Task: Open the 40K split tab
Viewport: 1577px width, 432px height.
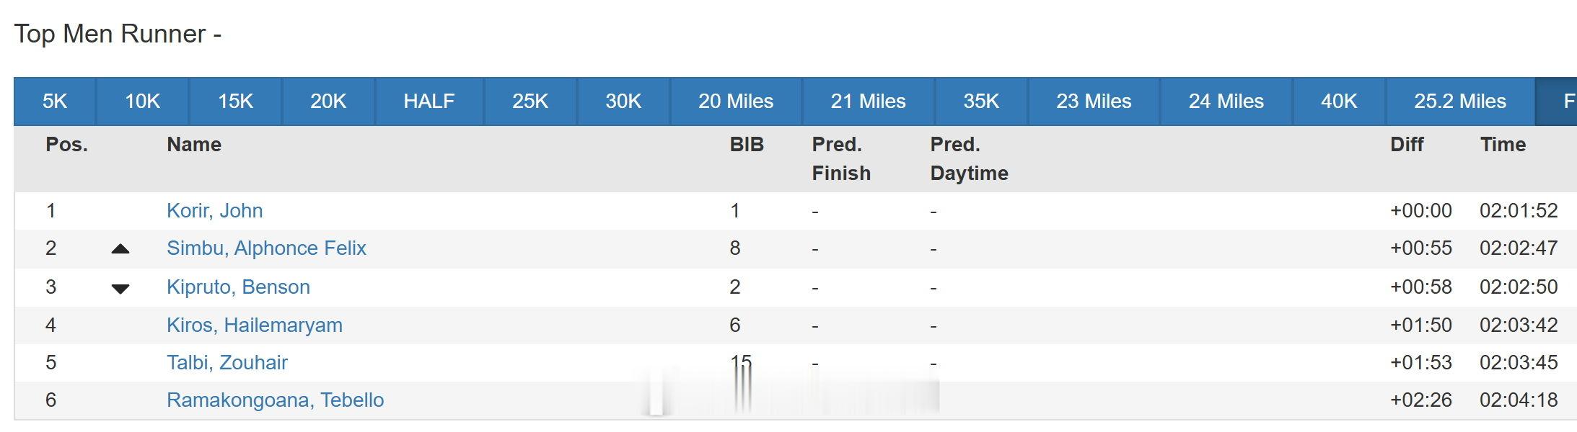Action: pyautogui.click(x=1339, y=102)
